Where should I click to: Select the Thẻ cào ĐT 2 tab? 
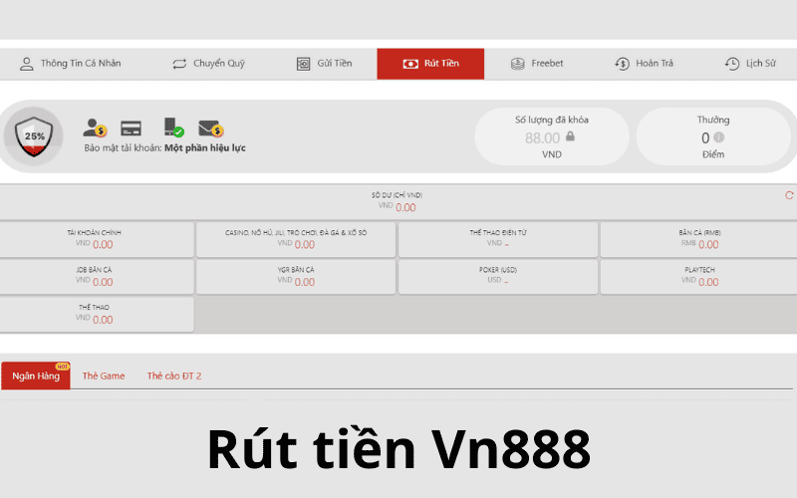coord(174,376)
